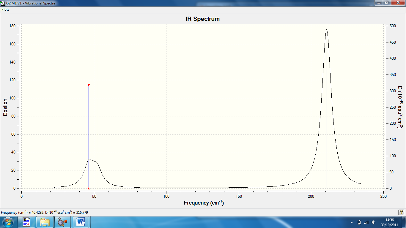The image size is (406, 228).
Task: Open the document icon app beside Start
Action: [27, 222]
